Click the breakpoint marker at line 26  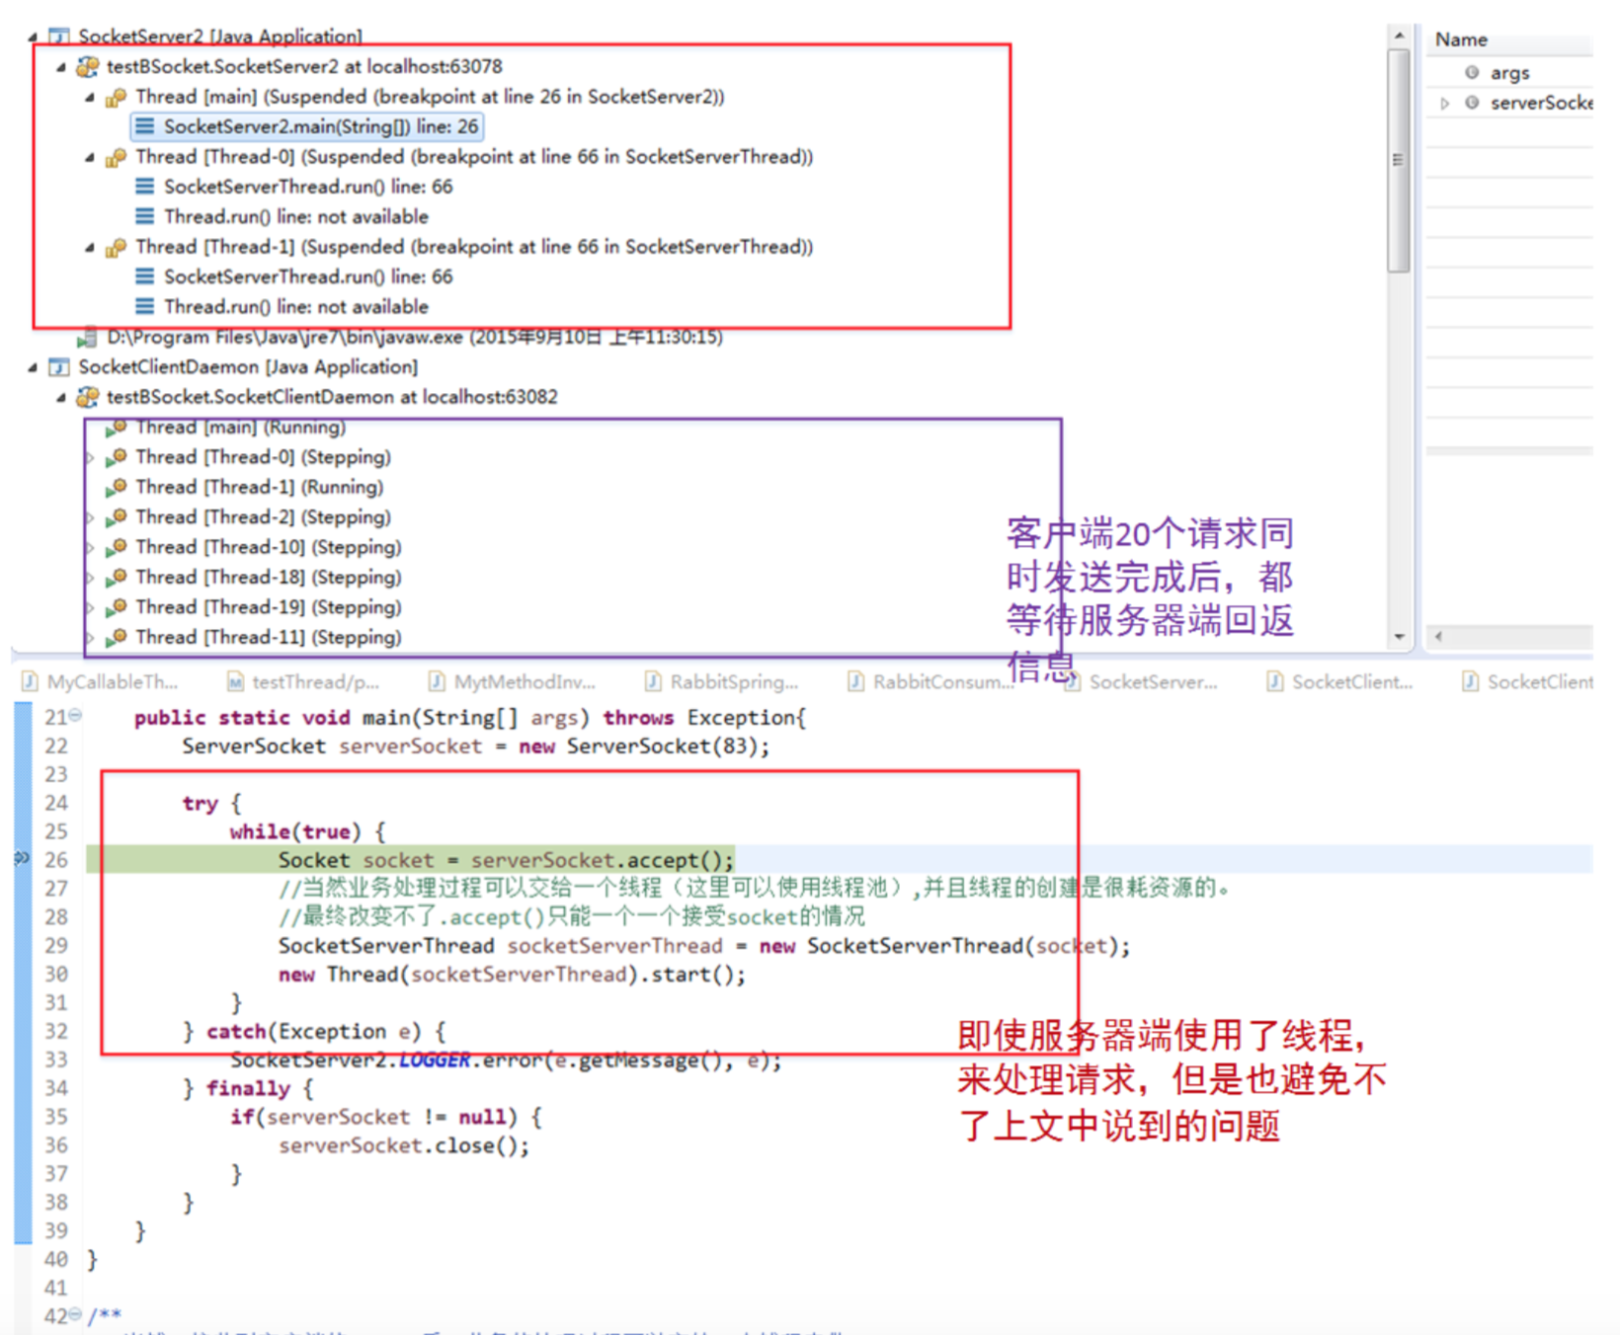[22, 859]
